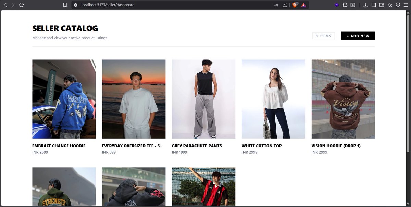Open the black hoodie thumbnail in second row
Image resolution: width=411 pixels, height=207 pixels.
[134, 187]
